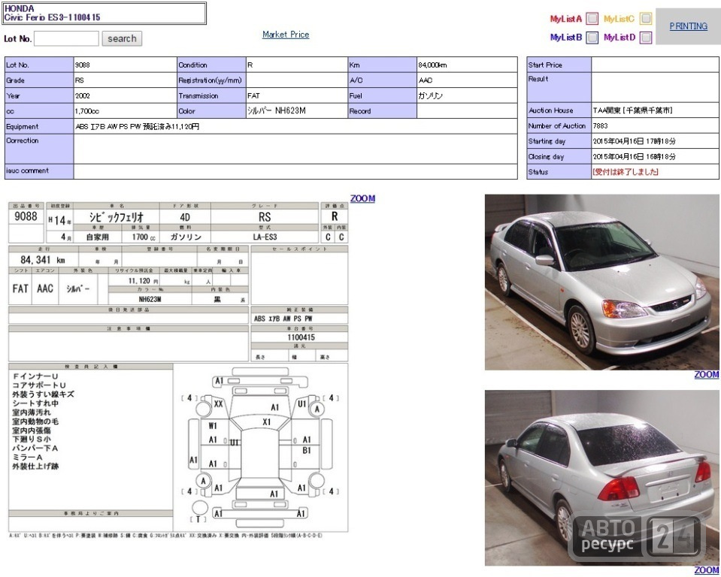Select the Color value NH623M
This screenshot has height=577, width=721.
pyautogui.click(x=277, y=110)
